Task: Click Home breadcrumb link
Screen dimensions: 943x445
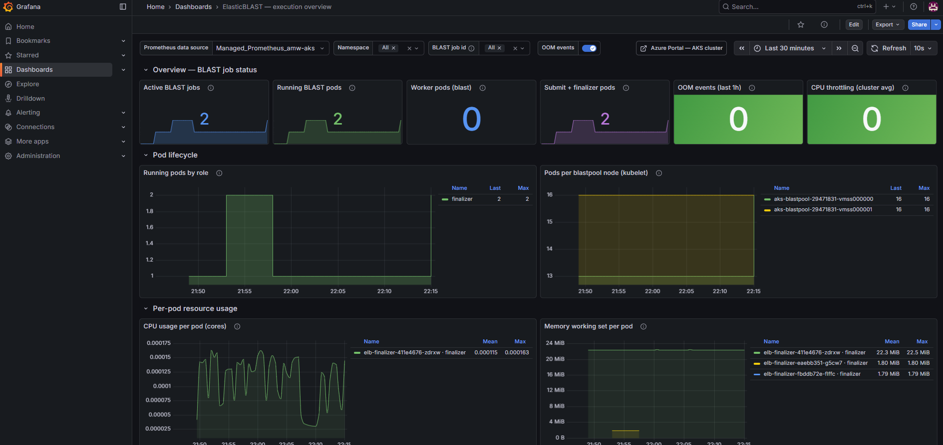Action: coord(155,7)
